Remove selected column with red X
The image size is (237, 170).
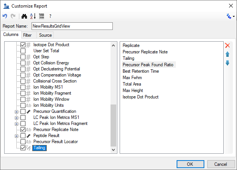(x=228, y=45)
